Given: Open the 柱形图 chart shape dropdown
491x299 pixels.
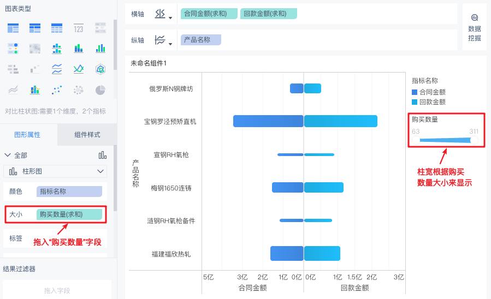Looking at the screenshot, I should pyautogui.click(x=55, y=171).
